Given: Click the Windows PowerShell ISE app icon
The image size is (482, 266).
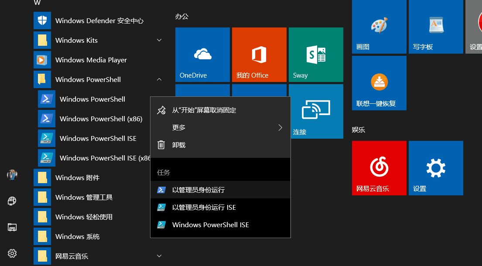Looking at the screenshot, I should point(46,139).
